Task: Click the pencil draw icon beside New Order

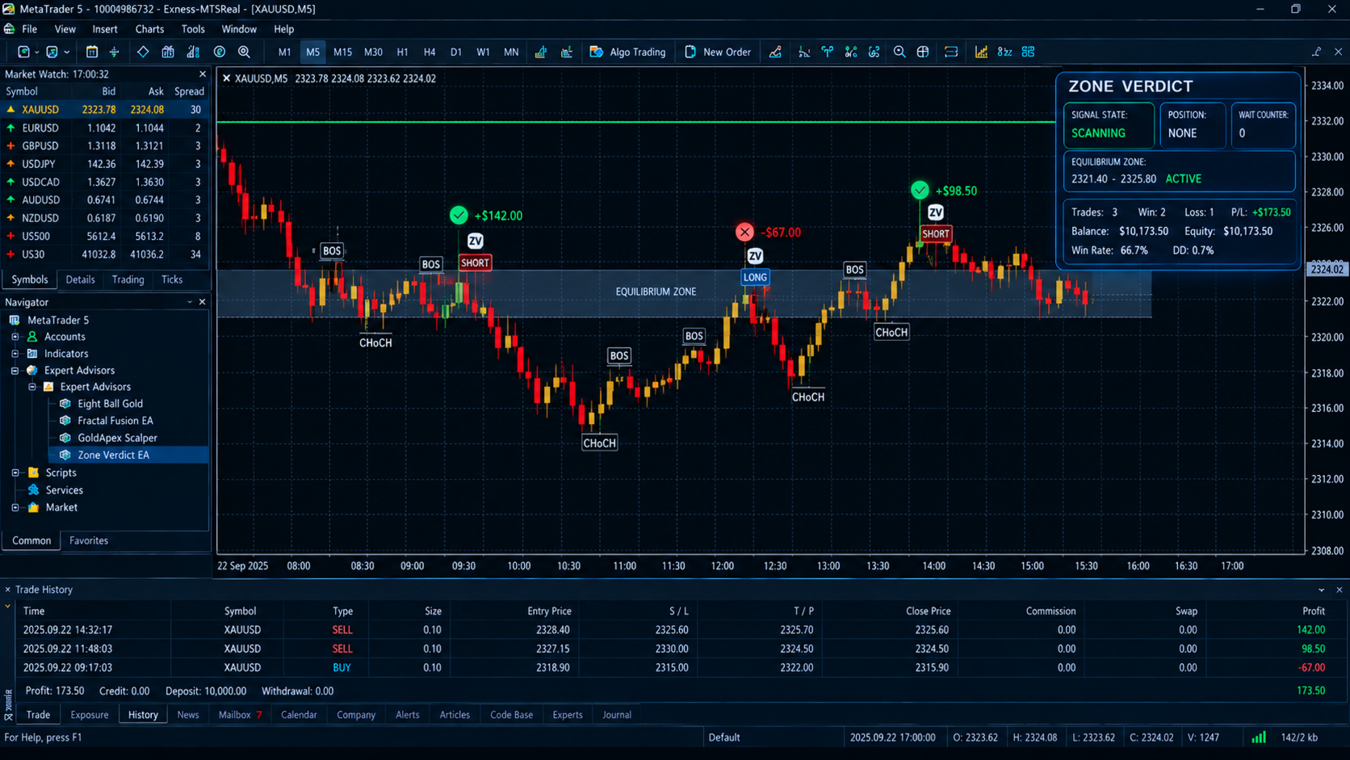Action: [x=775, y=52]
